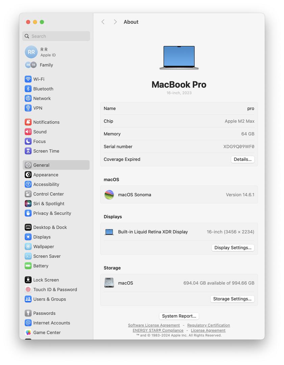Click the RR Apple ID avatar
This screenshot has width=284, height=365.
pyautogui.click(x=31, y=52)
